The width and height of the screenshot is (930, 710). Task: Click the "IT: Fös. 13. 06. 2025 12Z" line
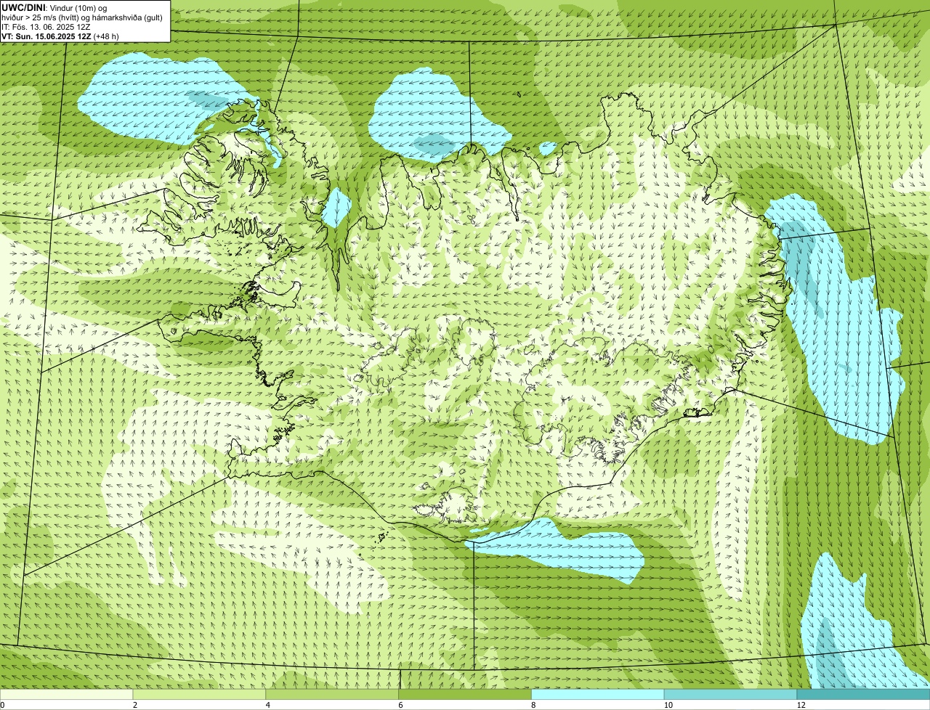point(46,27)
